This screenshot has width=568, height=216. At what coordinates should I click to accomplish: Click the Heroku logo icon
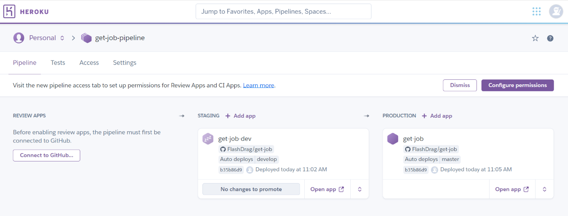[x=9, y=12]
